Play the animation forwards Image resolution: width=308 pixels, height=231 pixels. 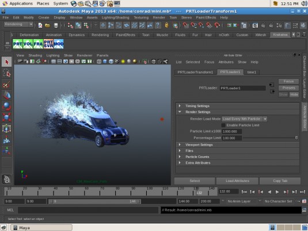277,192
